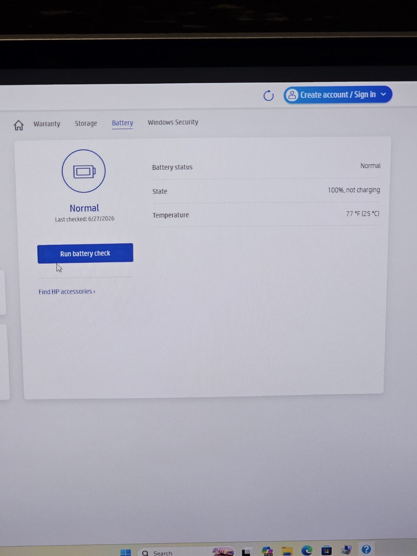This screenshot has width=417, height=556.
Task: Expand Create account / Sign in dropdown
Action: (383, 94)
